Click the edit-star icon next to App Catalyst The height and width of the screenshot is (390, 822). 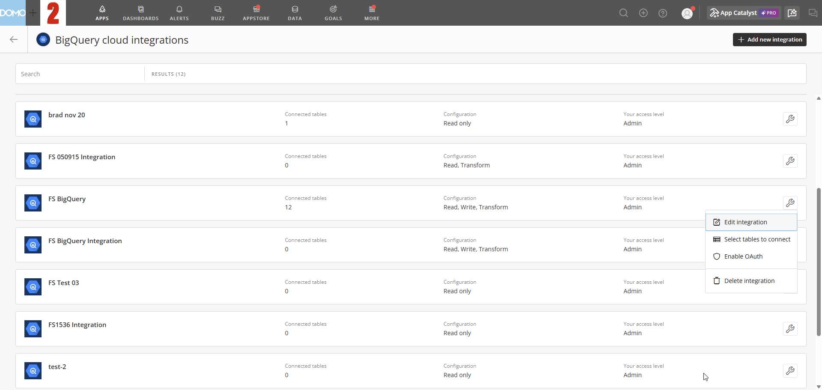(x=792, y=13)
